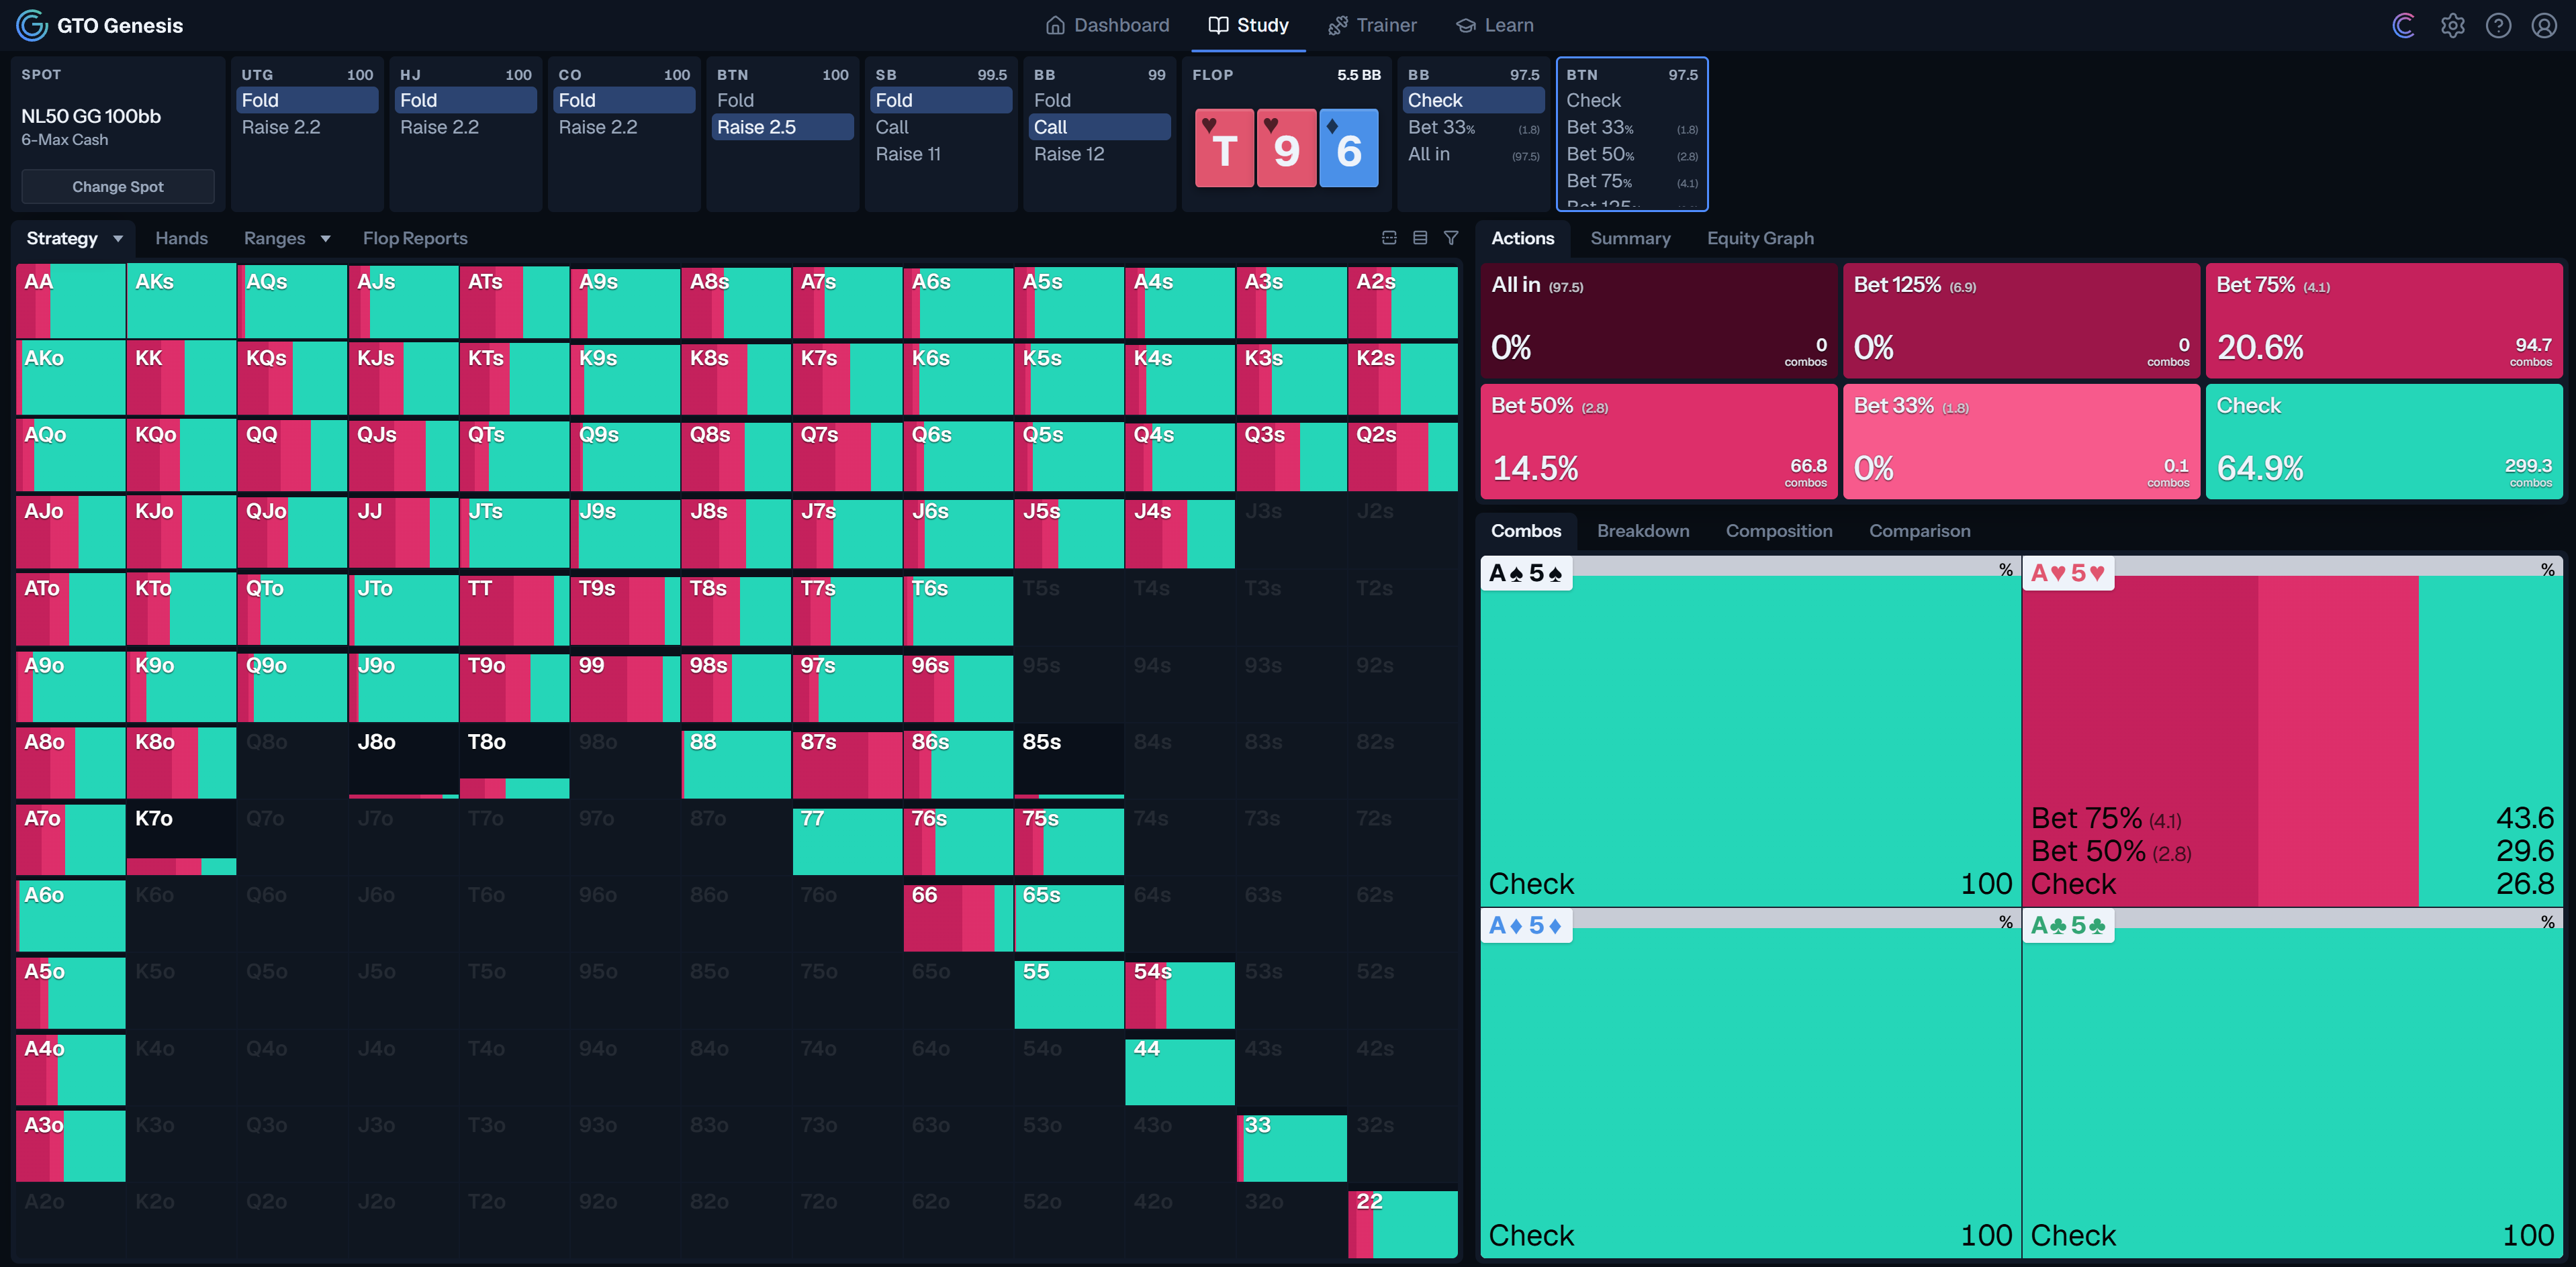This screenshot has height=1267, width=2576.
Task: Select SB Raise 11 action
Action: [x=941, y=154]
